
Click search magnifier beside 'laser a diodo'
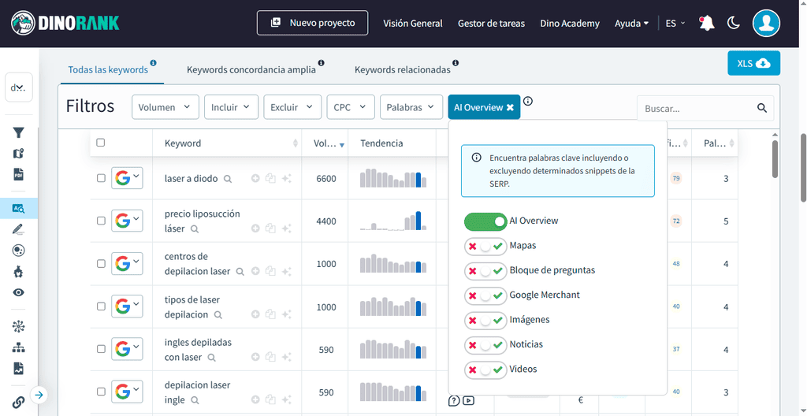[x=228, y=179]
